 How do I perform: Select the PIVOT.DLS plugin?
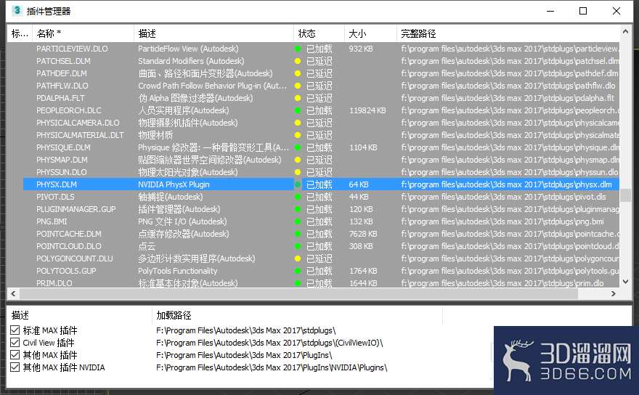click(55, 197)
